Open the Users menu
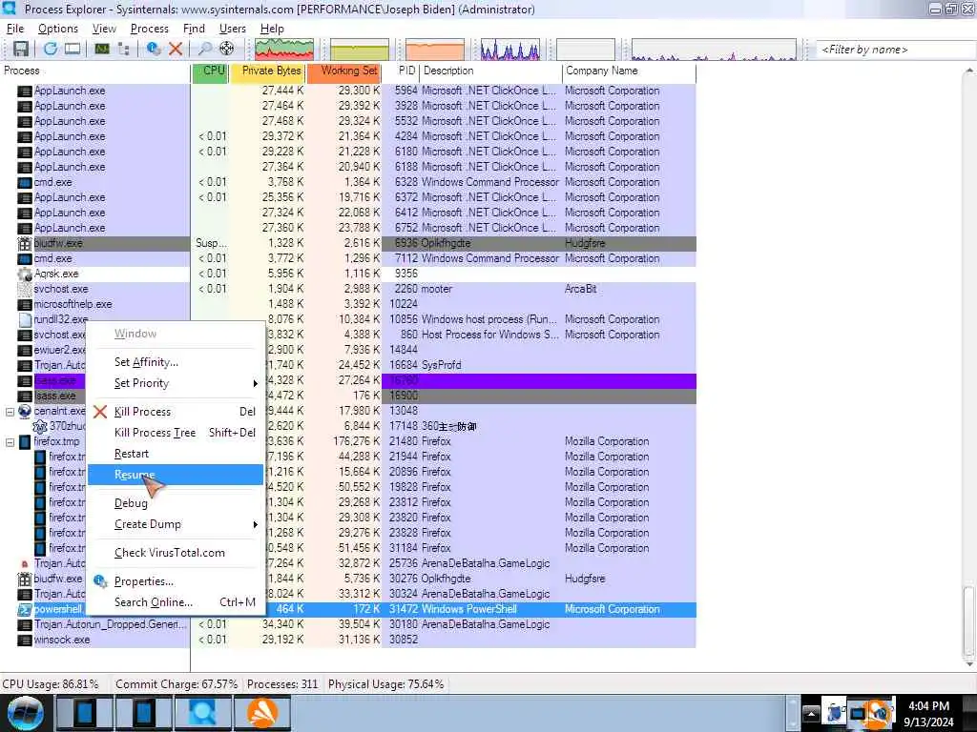The height and width of the screenshot is (732, 977). [233, 29]
